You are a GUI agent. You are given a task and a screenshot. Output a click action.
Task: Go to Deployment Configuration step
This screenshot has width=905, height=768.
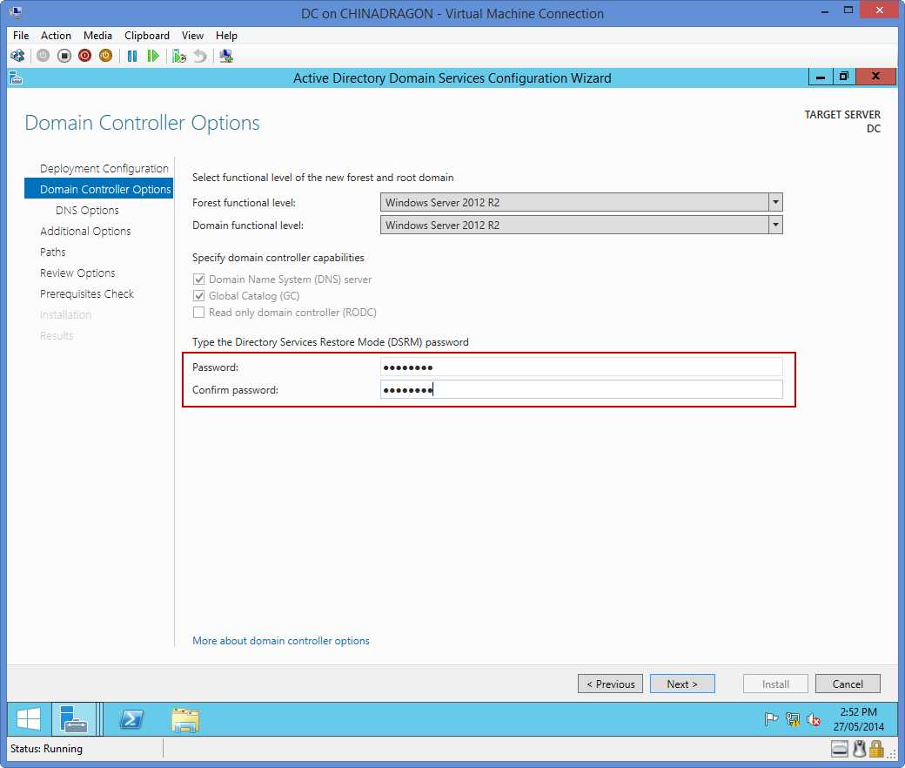104,169
